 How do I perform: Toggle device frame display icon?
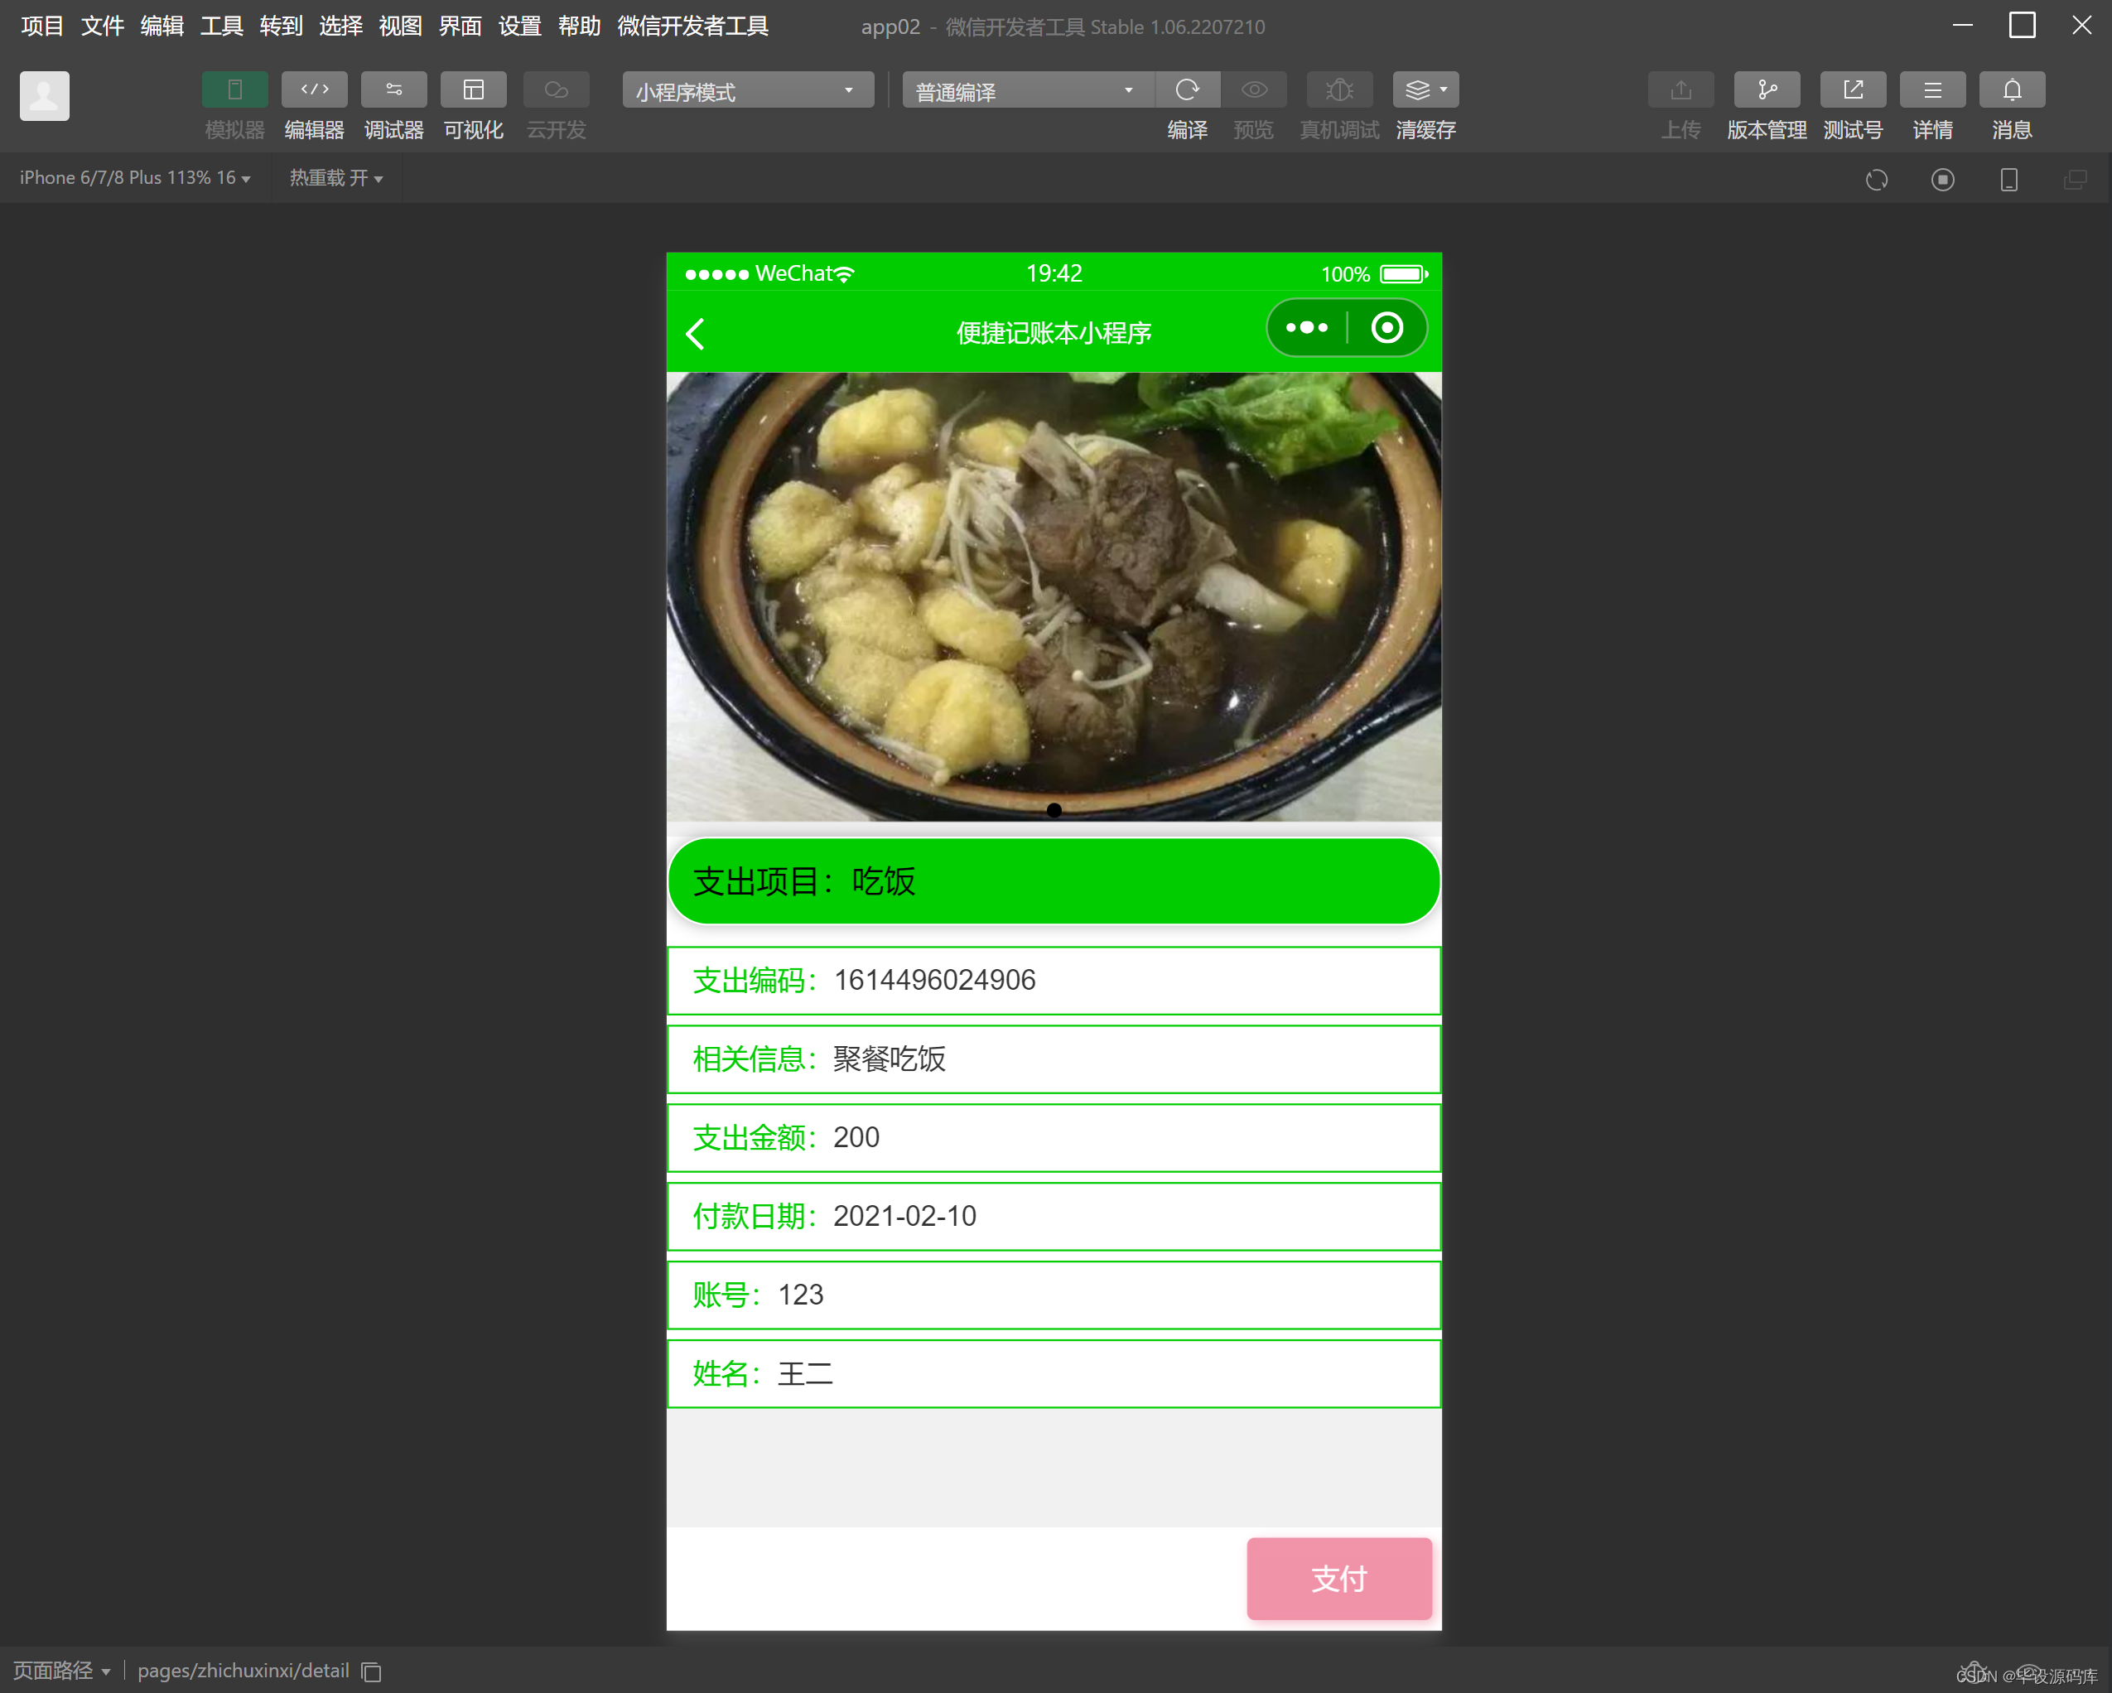pyautogui.click(x=2009, y=179)
